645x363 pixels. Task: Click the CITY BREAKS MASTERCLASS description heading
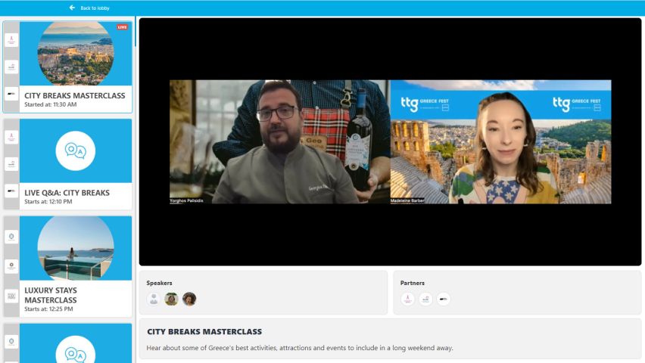point(204,331)
